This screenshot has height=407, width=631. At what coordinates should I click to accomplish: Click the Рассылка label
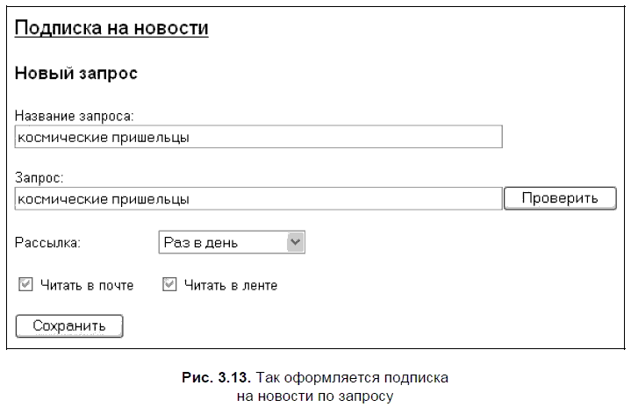[48, 243]
